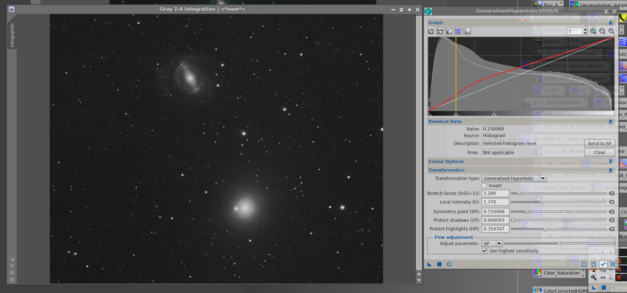
Task: Click the Source value Histogram
Action: click(494, 136)
